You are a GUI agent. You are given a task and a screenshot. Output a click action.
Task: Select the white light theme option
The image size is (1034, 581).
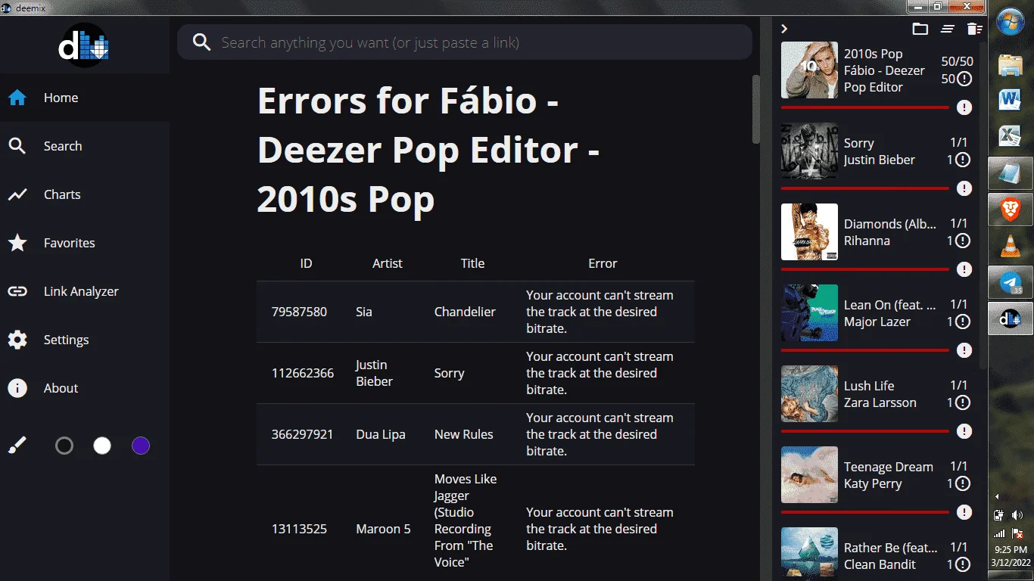click(102, 446)
